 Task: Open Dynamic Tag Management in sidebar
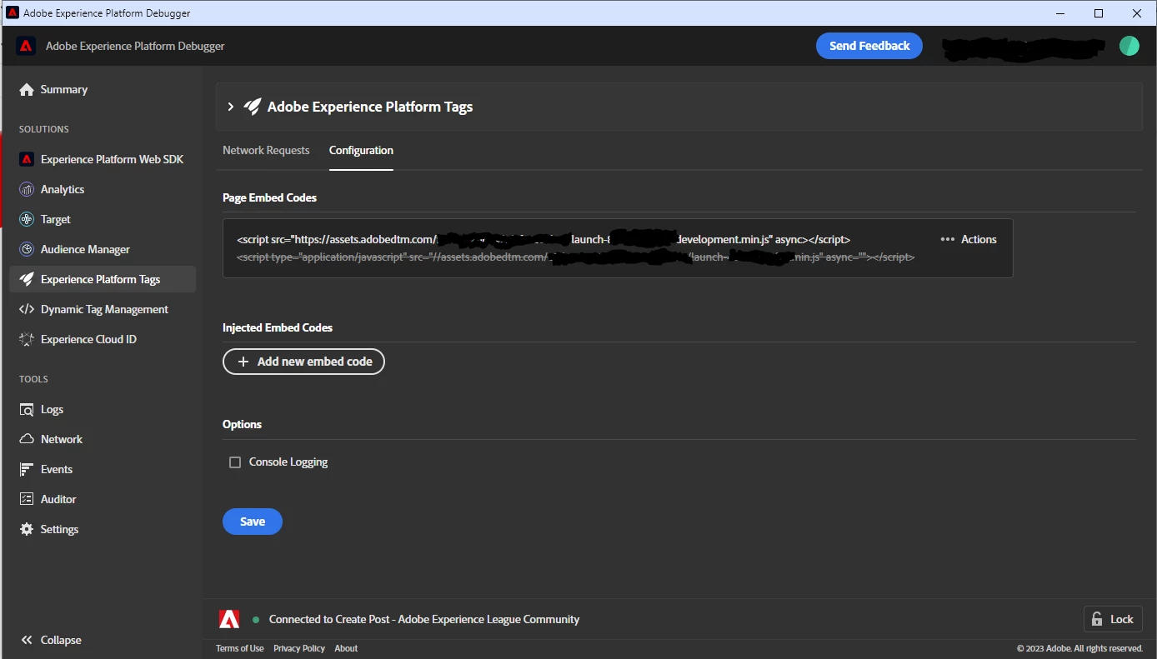[104, 309]
